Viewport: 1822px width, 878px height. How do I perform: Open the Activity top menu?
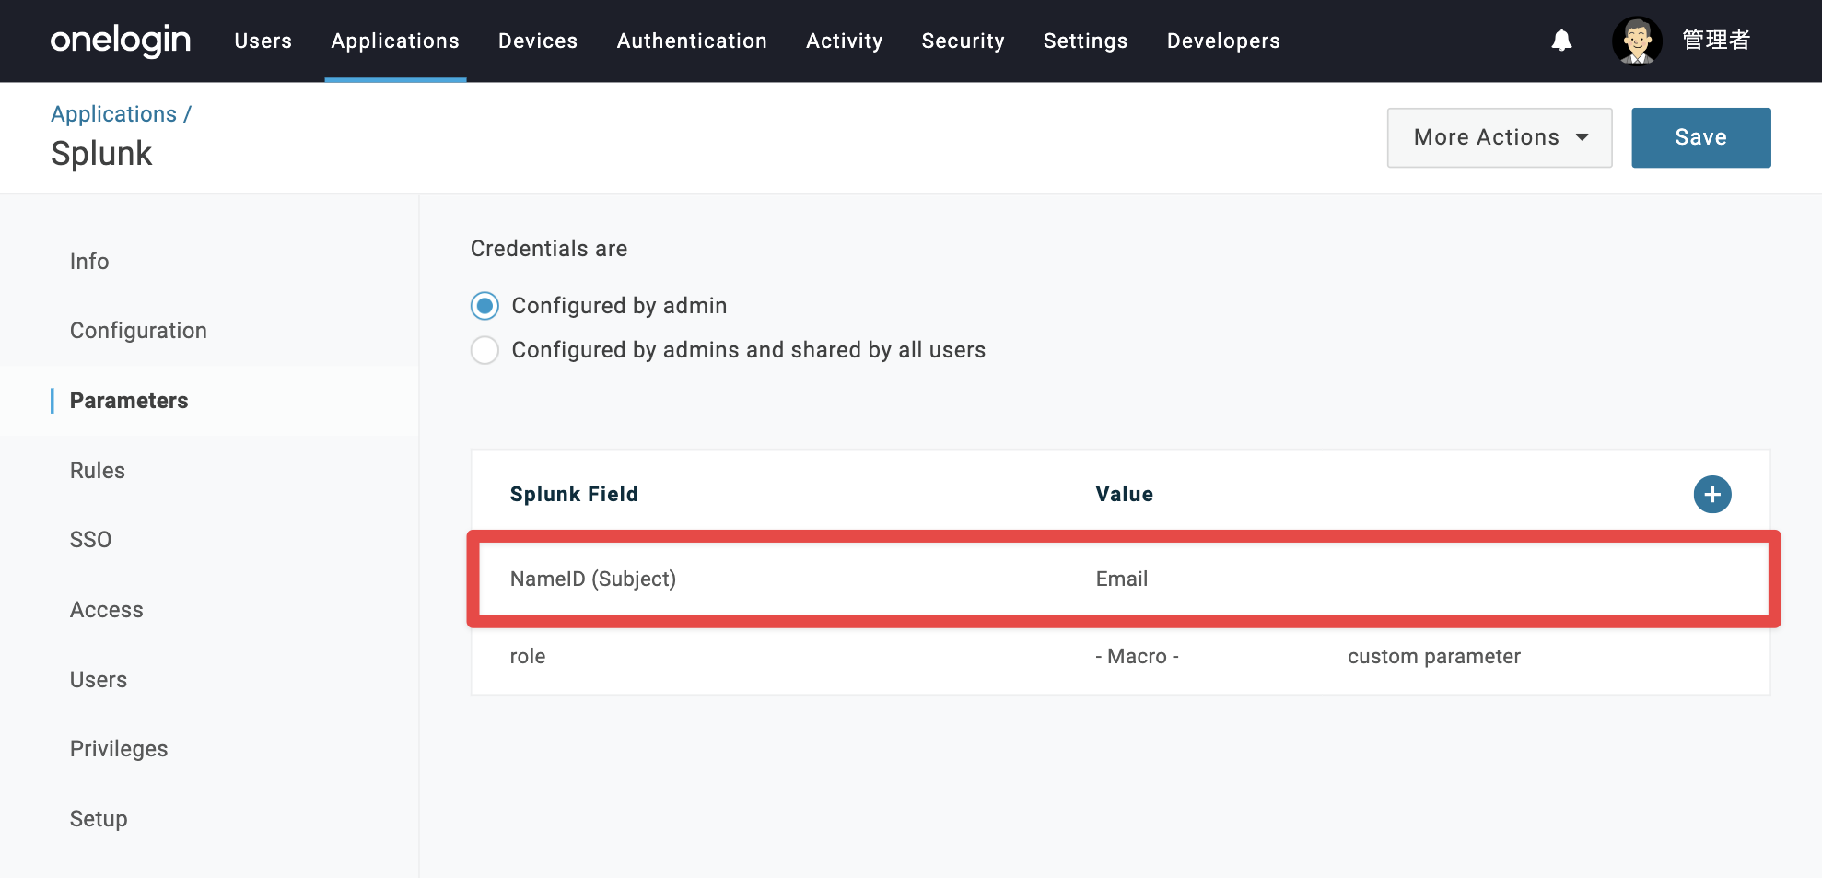click(844, 41)
